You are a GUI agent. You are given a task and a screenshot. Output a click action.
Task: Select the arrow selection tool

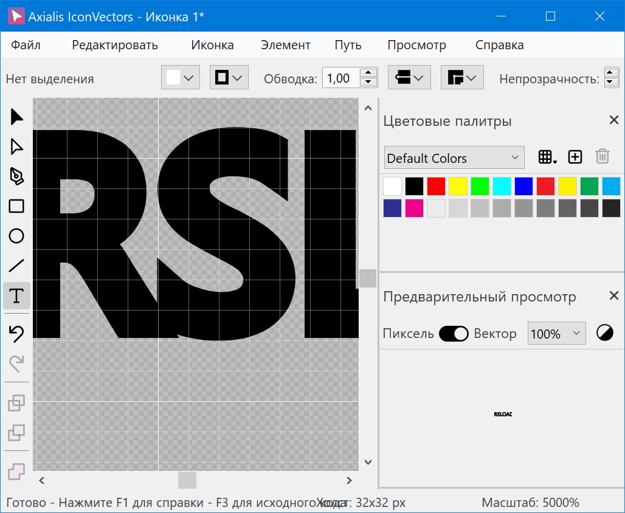point(16,116)
